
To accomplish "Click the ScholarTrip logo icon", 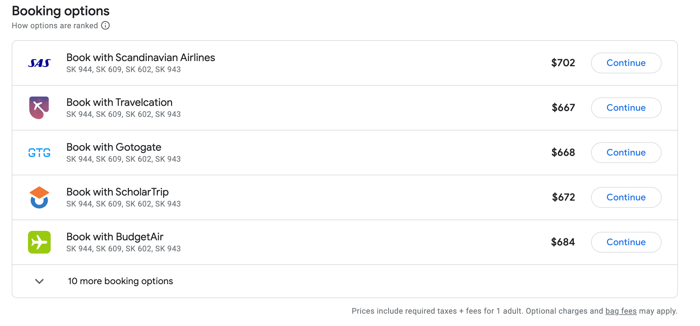I will coord(39,197).
